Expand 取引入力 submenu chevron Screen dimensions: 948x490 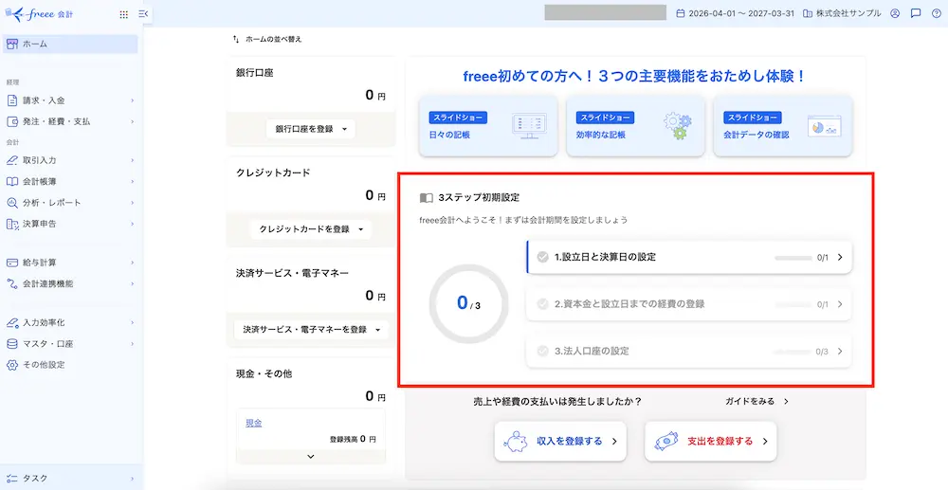[x=133, y=161]
